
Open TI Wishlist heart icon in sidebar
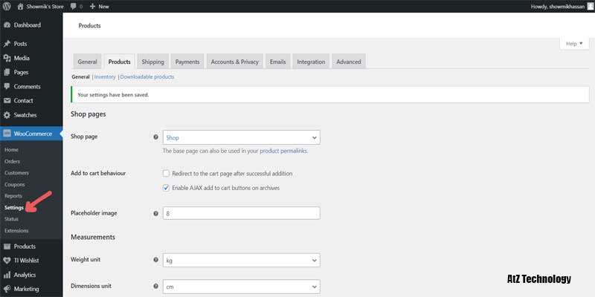pyautogui.click(x=7, y=261)
